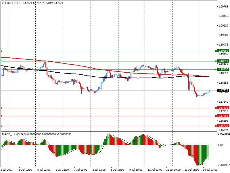The width and height of the screenshot is (230, 173).
Task: Select the red 1.17330 price level tag
Action: 223,108
